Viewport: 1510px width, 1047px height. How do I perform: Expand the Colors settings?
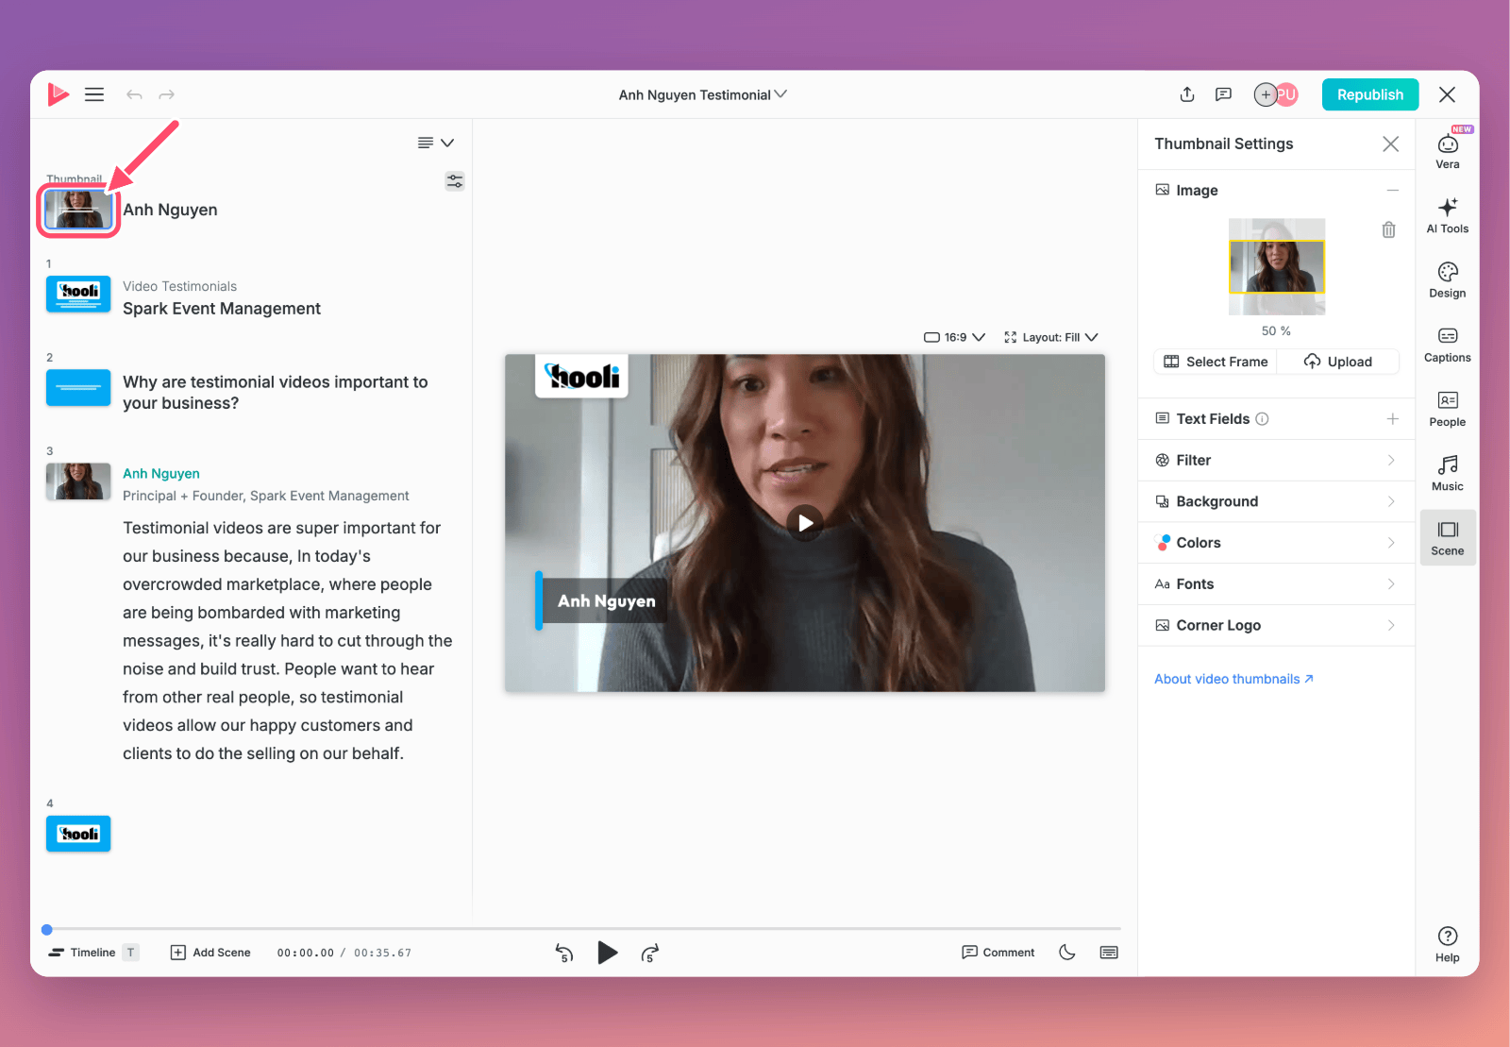[x=1276, y=543]
